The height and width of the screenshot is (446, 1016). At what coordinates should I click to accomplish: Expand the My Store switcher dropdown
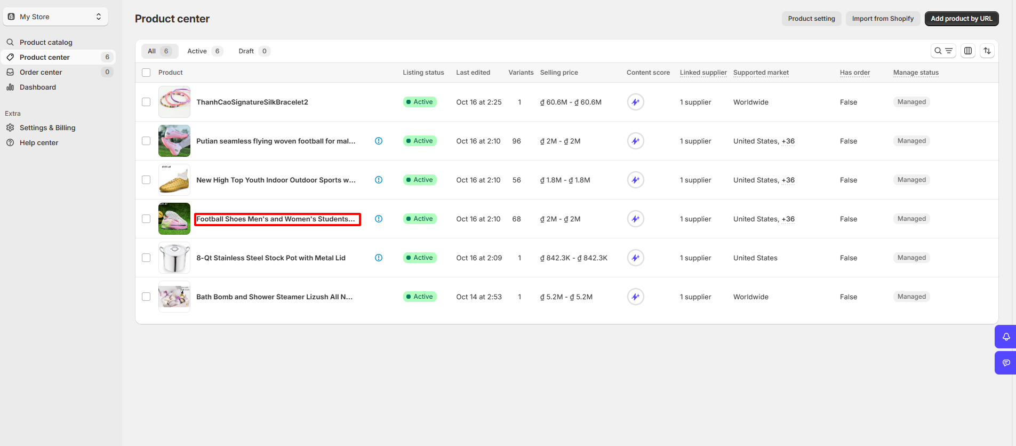pos(55,17)
